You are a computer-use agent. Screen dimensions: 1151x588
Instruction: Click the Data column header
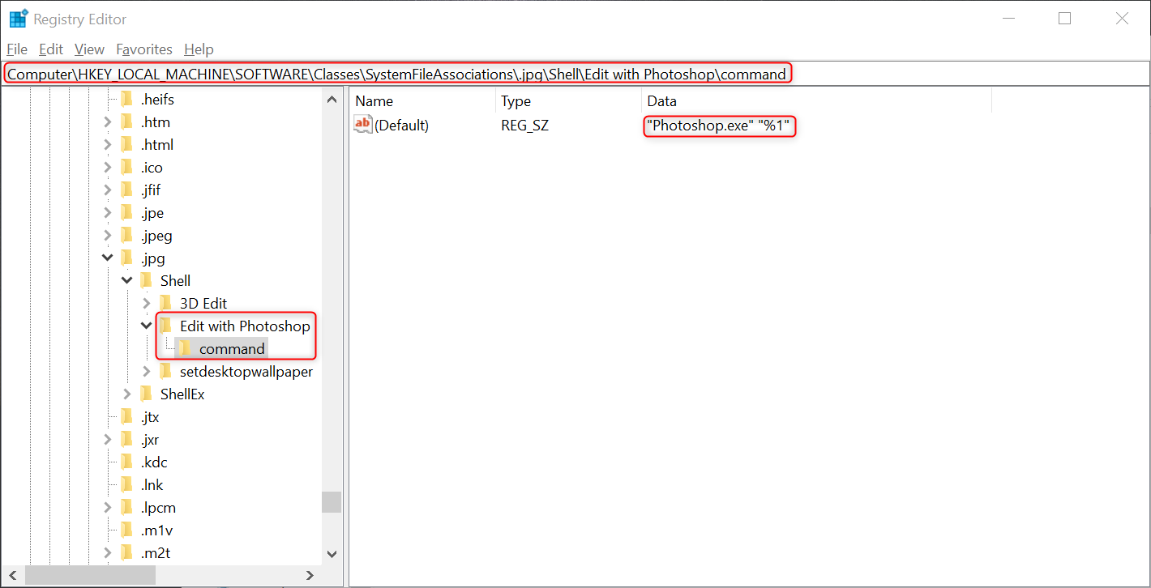coord(816,101)
